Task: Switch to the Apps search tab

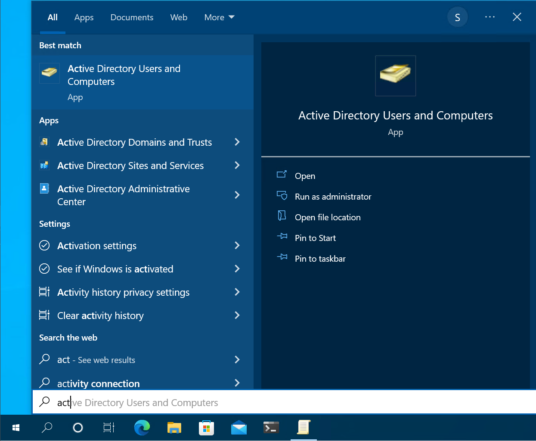Action: [84, 17]
